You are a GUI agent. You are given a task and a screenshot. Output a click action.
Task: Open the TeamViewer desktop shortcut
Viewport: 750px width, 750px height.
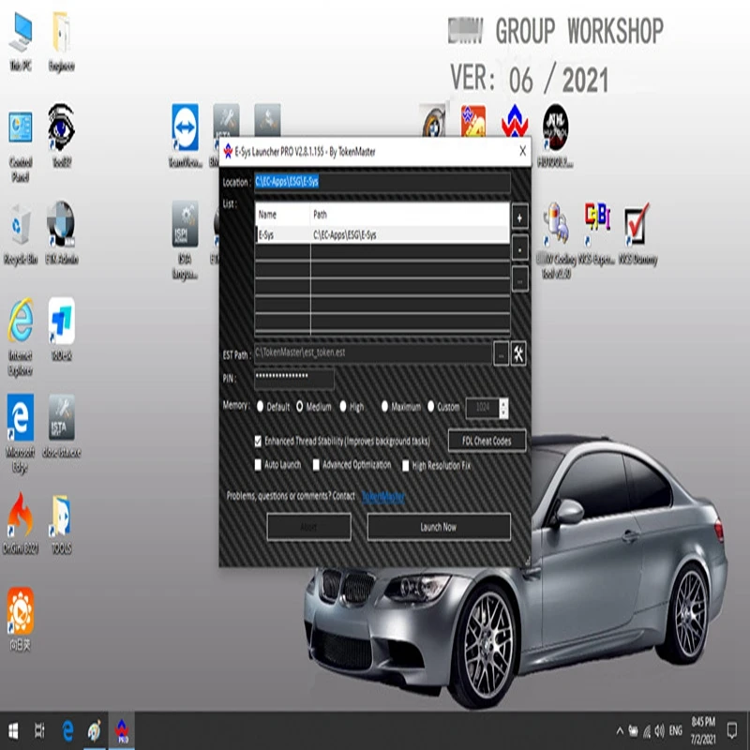point(185,135)
